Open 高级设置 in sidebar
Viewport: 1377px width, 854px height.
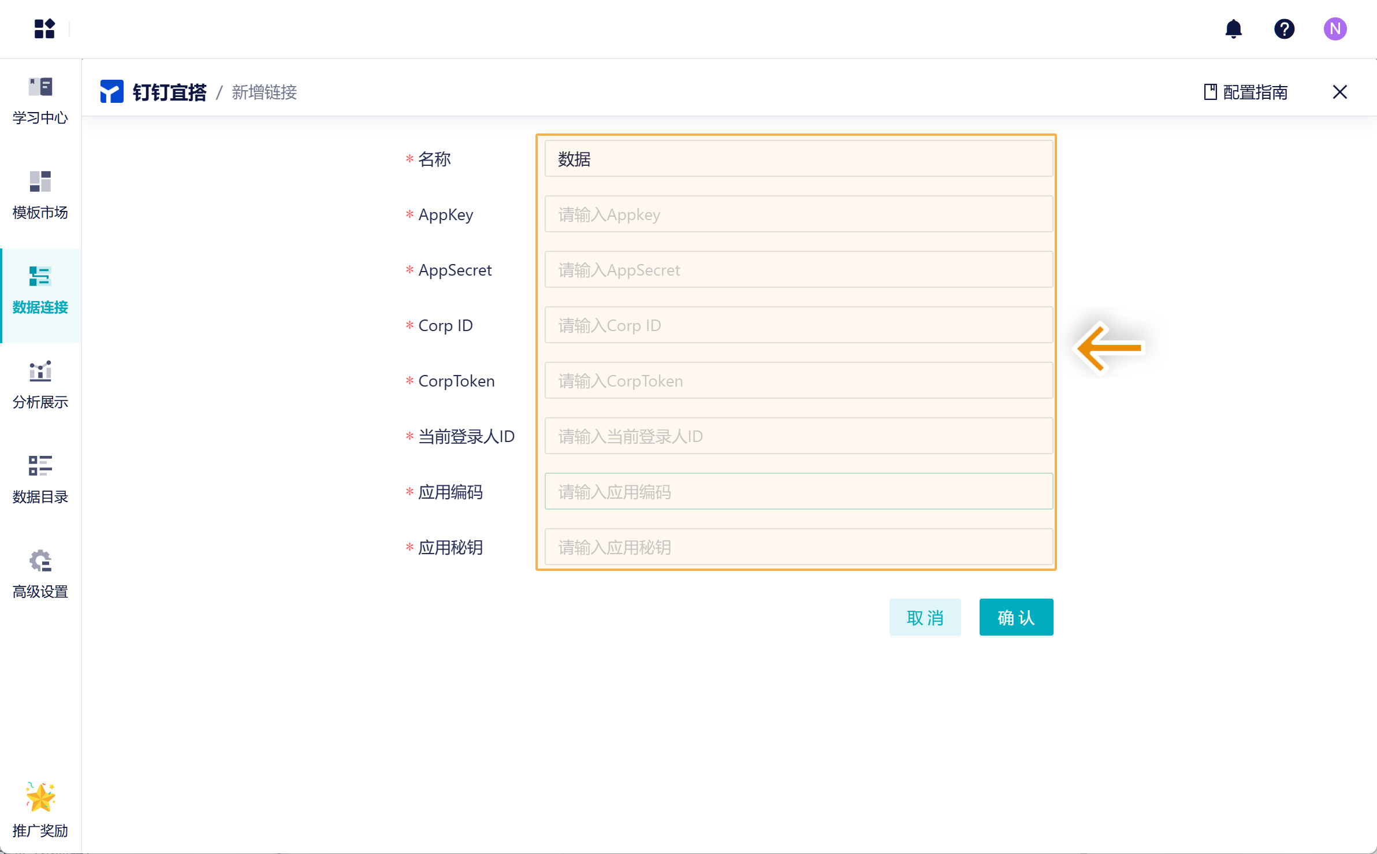pos(40,574)
